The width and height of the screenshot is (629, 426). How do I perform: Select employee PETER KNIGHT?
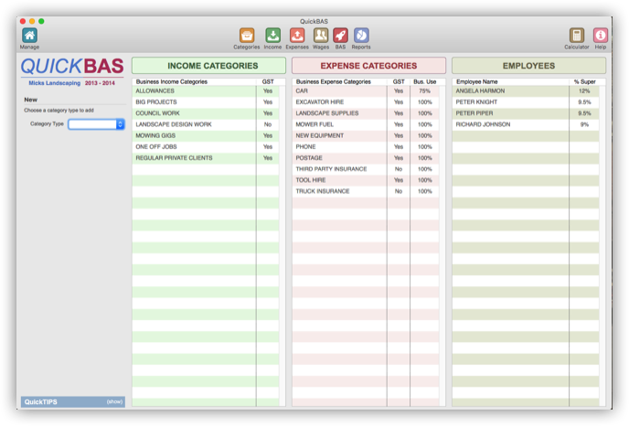point(526,102)
